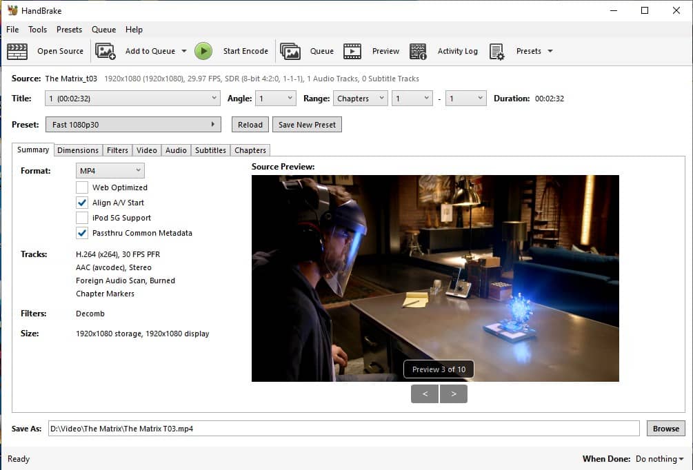The image size is (693, 470).
Task: Switch to the Dimensions tab
Action: pyautogui.click(x=77, y=150)
